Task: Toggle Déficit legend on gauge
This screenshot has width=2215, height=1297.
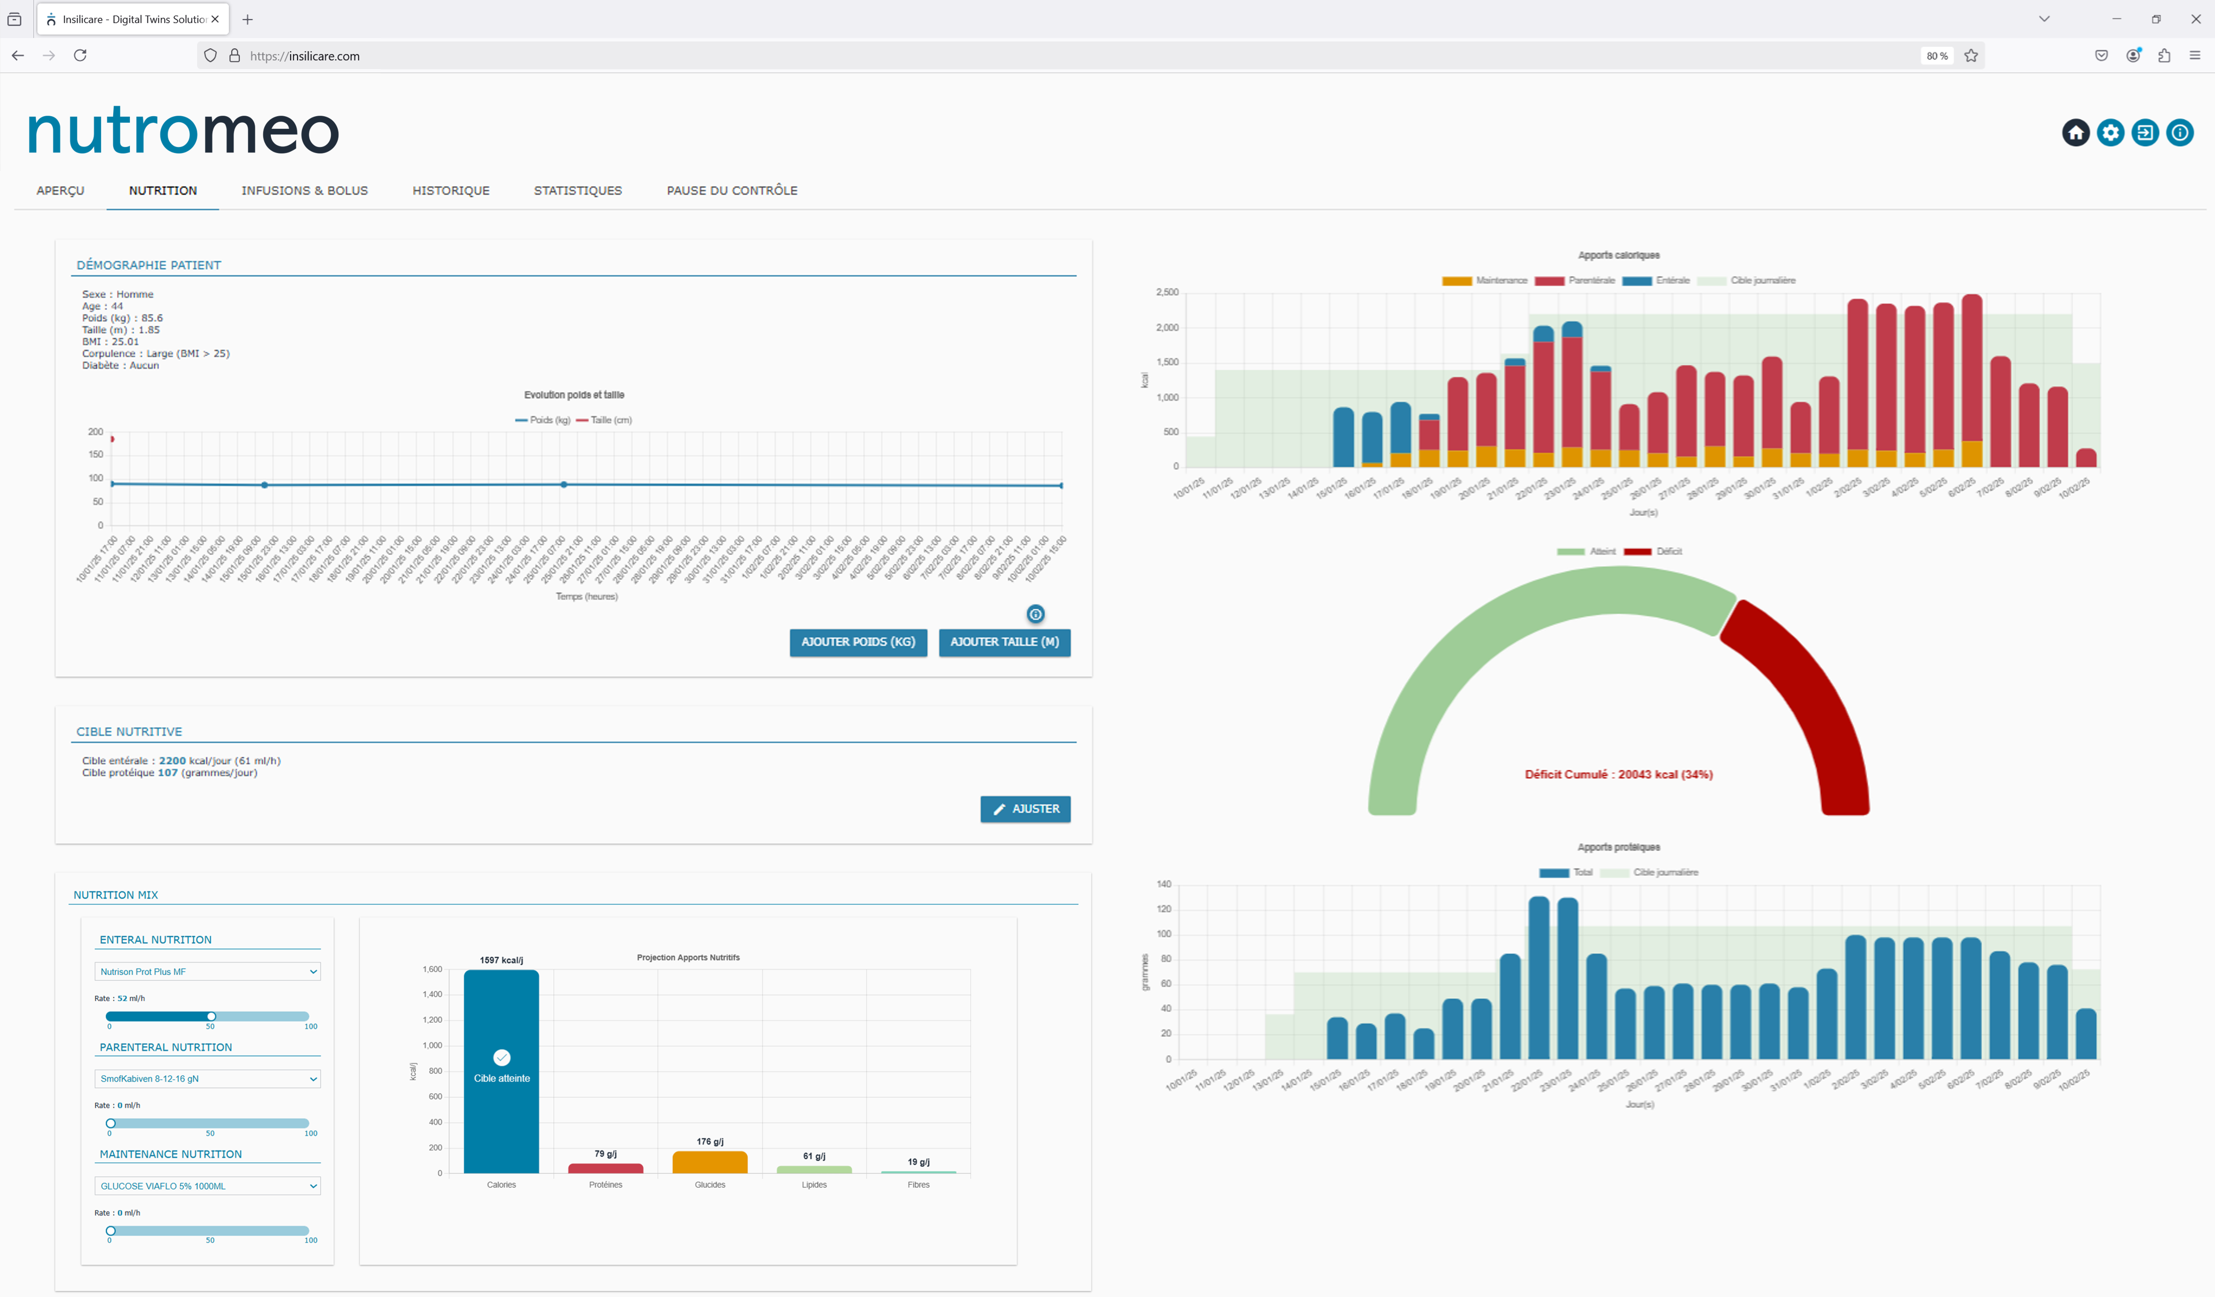Action: pos(1653,552)
